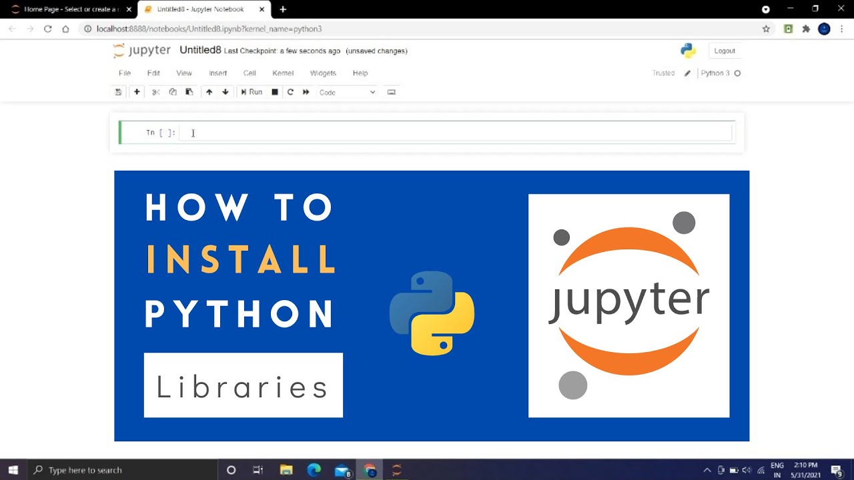Viewport: 854px width, 480px height.
Task: Save the notebook with the floppy disk icon
Action: (x=118, y=92)
